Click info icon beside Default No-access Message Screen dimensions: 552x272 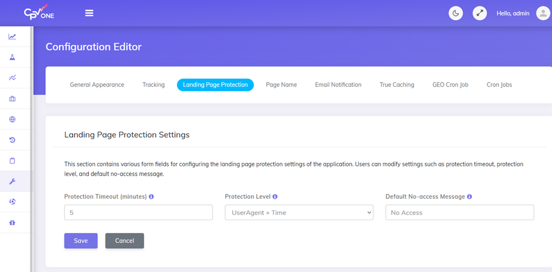(x=469, y=197)
